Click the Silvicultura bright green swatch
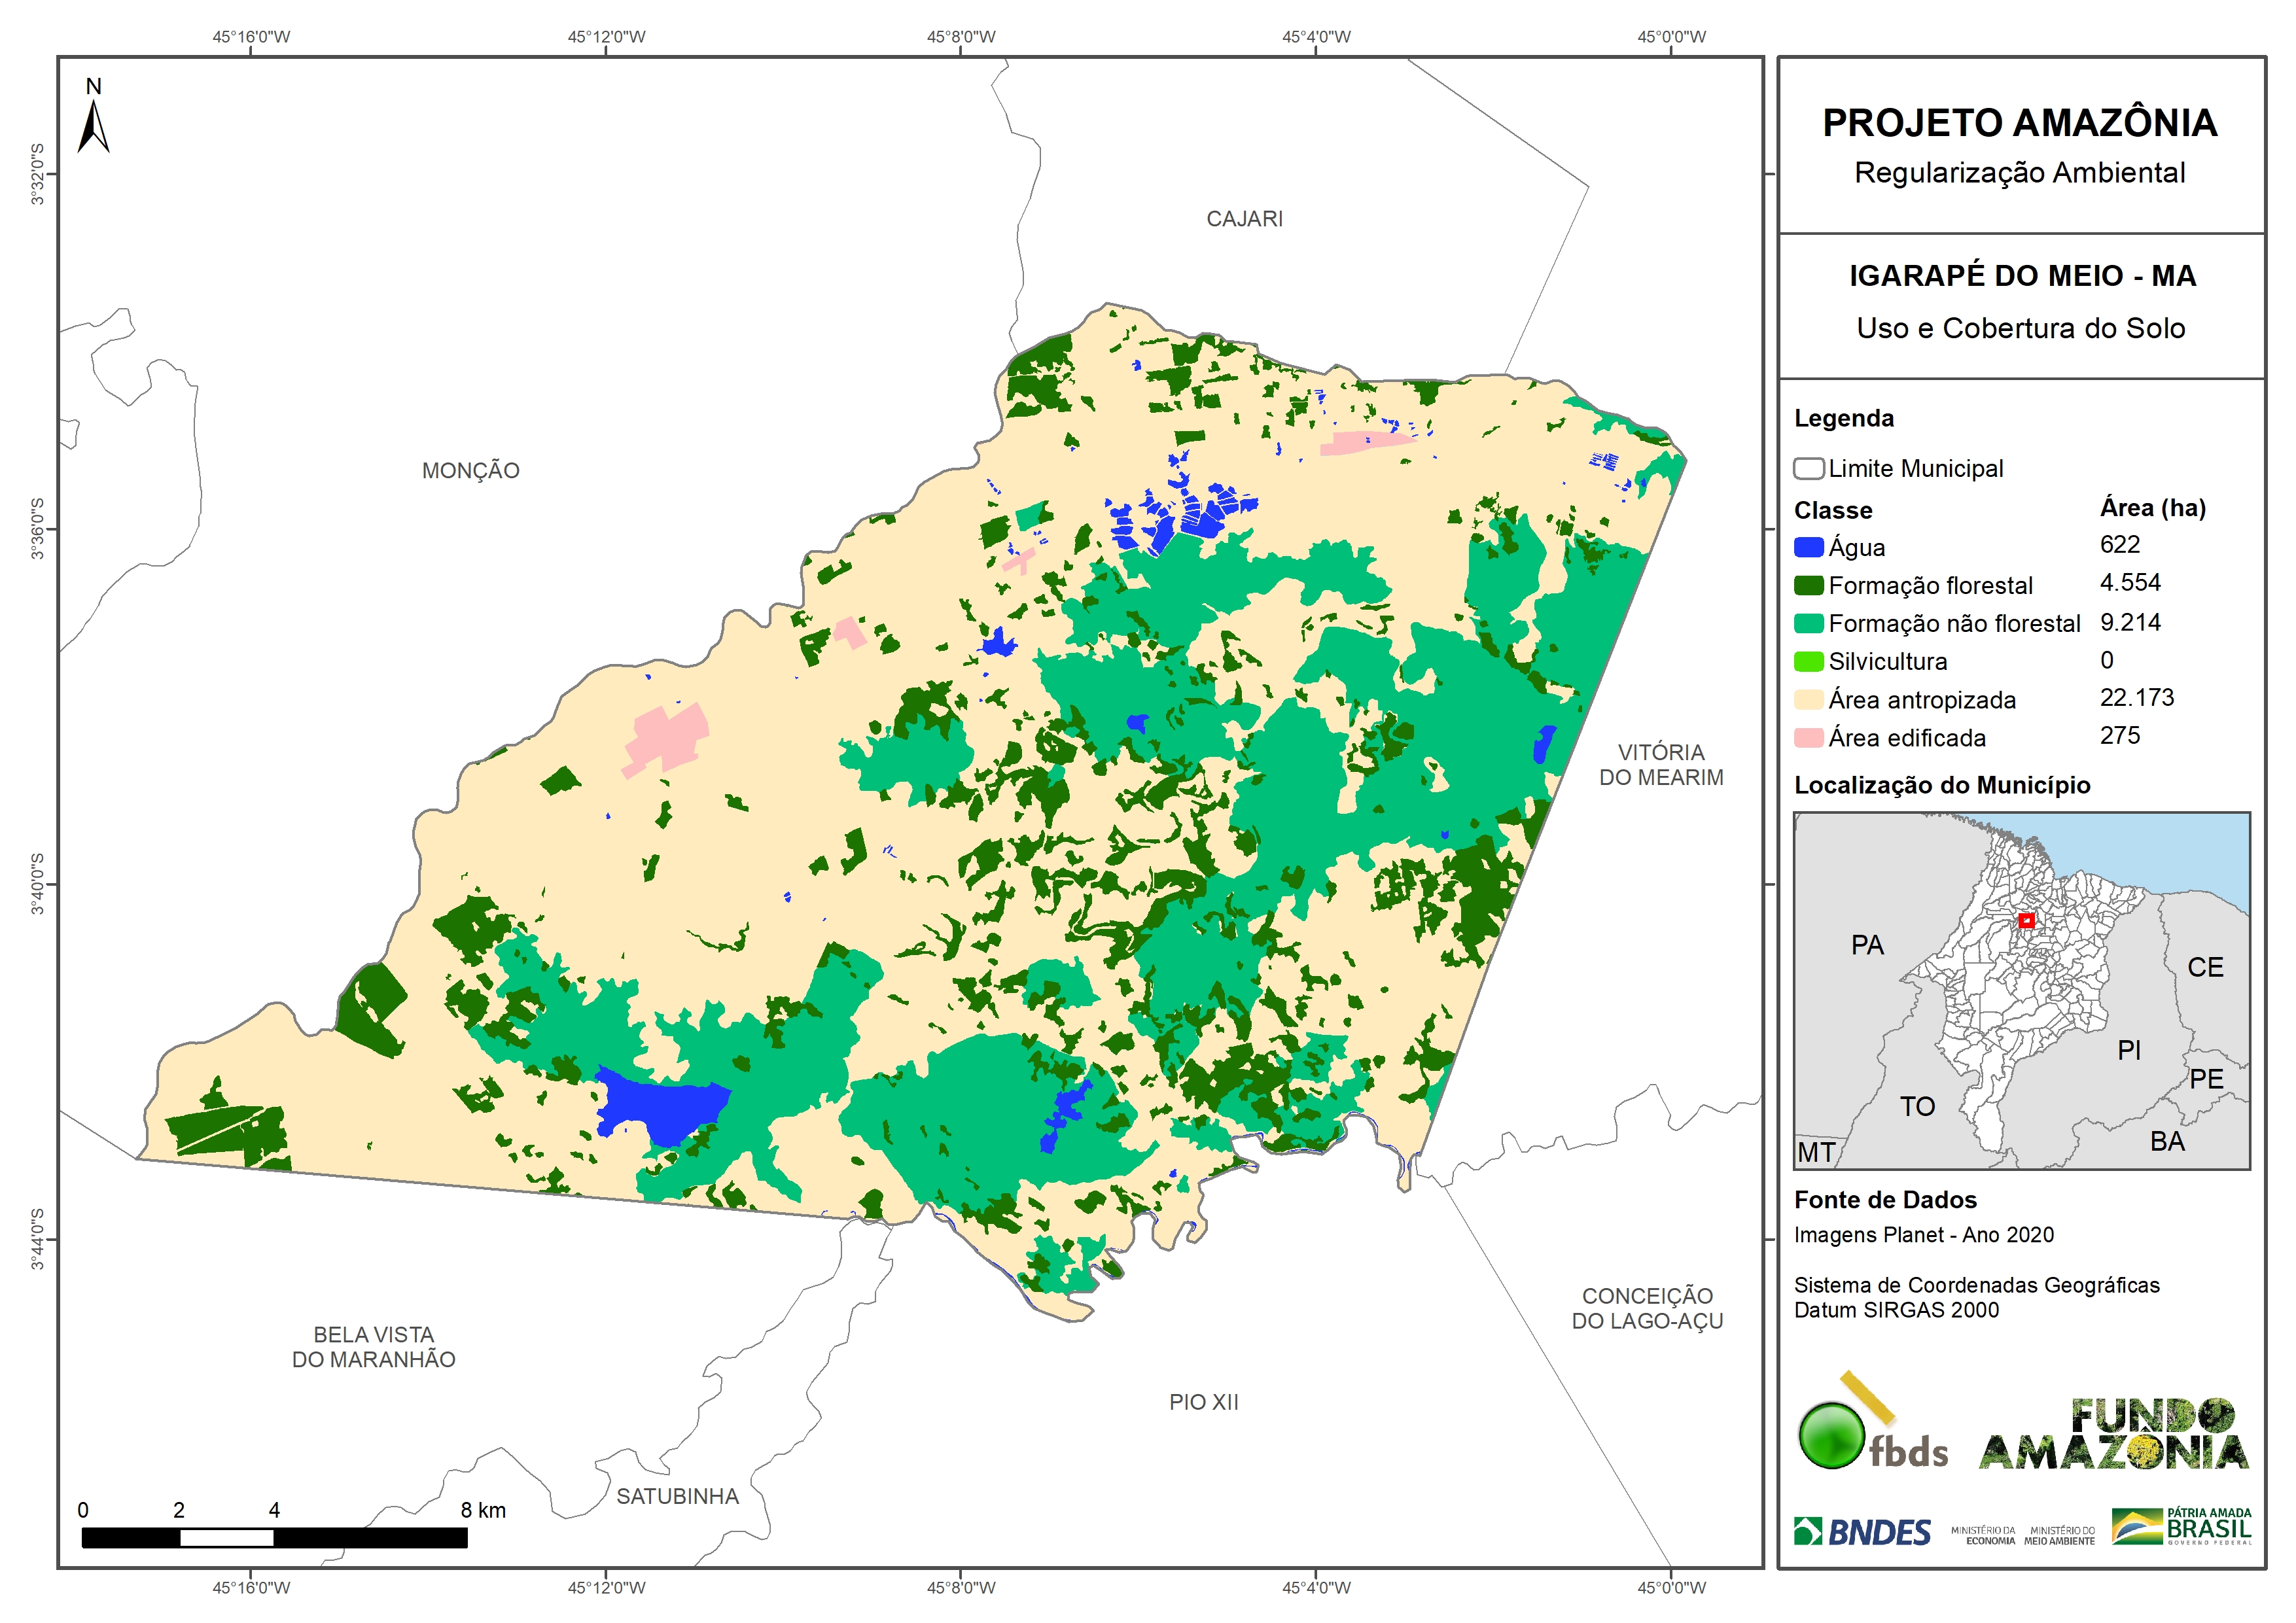Screen dimensions: 2296x1623 [1808, 662]
